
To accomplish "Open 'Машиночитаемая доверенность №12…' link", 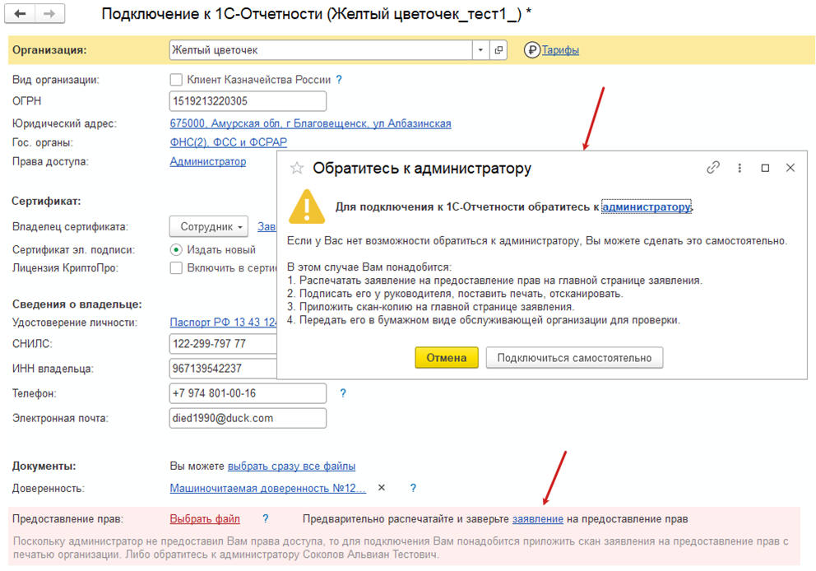I will point(268,488).
